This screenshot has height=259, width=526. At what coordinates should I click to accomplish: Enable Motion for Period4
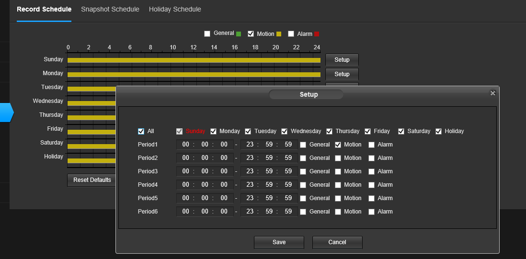(338, 185)
